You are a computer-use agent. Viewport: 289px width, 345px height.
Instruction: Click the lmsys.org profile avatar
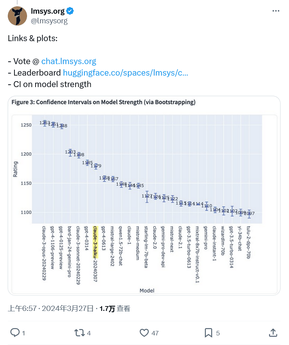17,16
